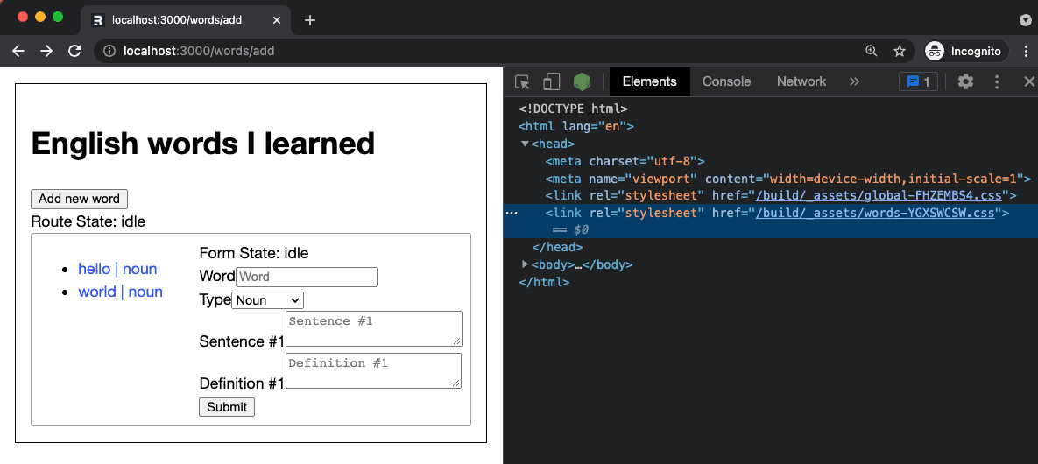The width and height of the screenshot is (1038, 464).
Task: Bookmark this page with the star icon
Action: click(899, 51)
